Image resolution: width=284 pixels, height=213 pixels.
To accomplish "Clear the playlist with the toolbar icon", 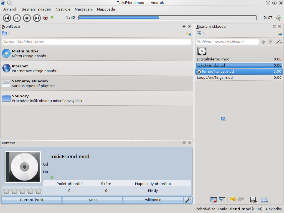I will pos(214,200).
